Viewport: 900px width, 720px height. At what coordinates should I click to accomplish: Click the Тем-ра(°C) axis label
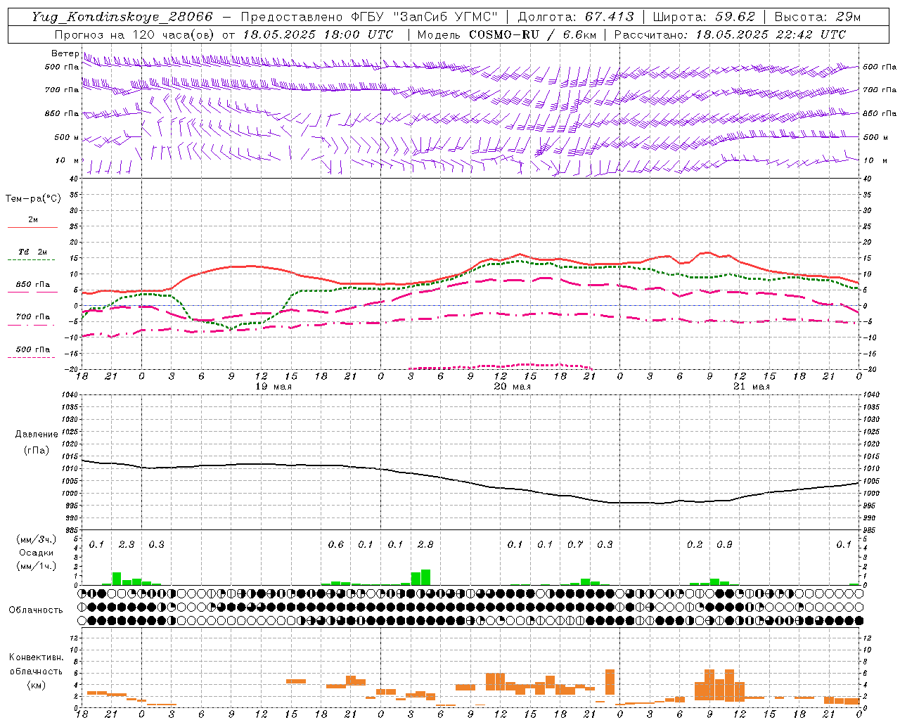[x=33, y=199]
